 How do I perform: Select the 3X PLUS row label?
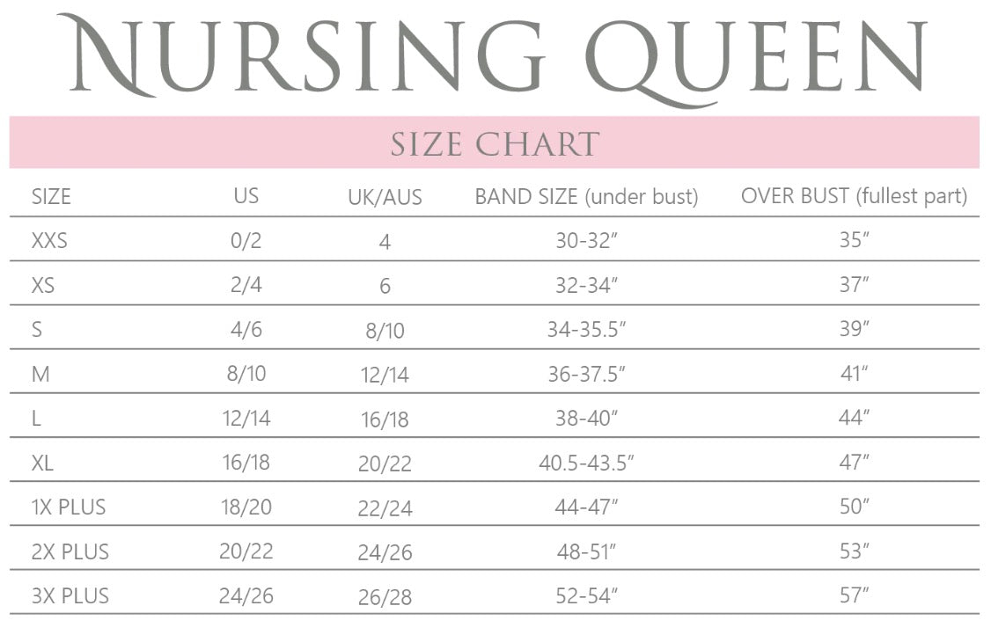tap(70, 595)
